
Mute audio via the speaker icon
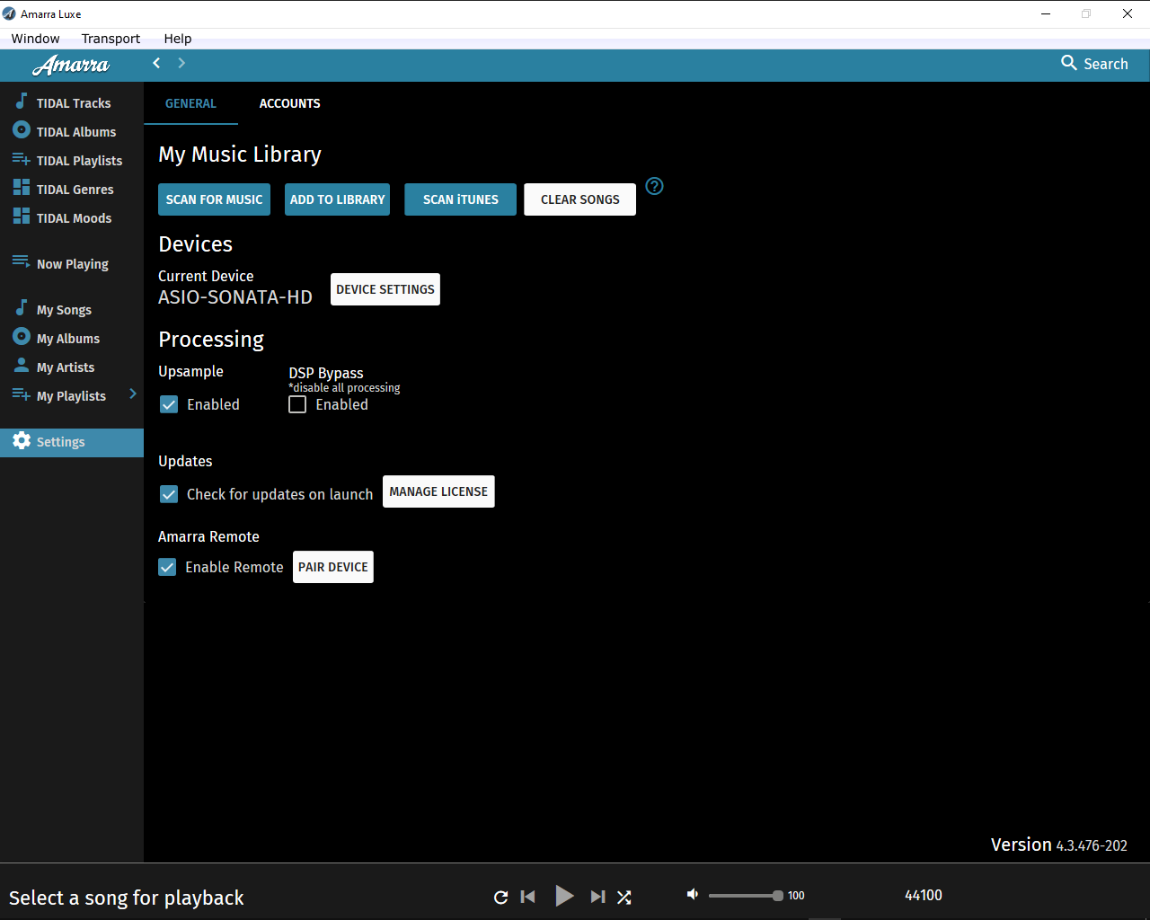pos(693,894)
